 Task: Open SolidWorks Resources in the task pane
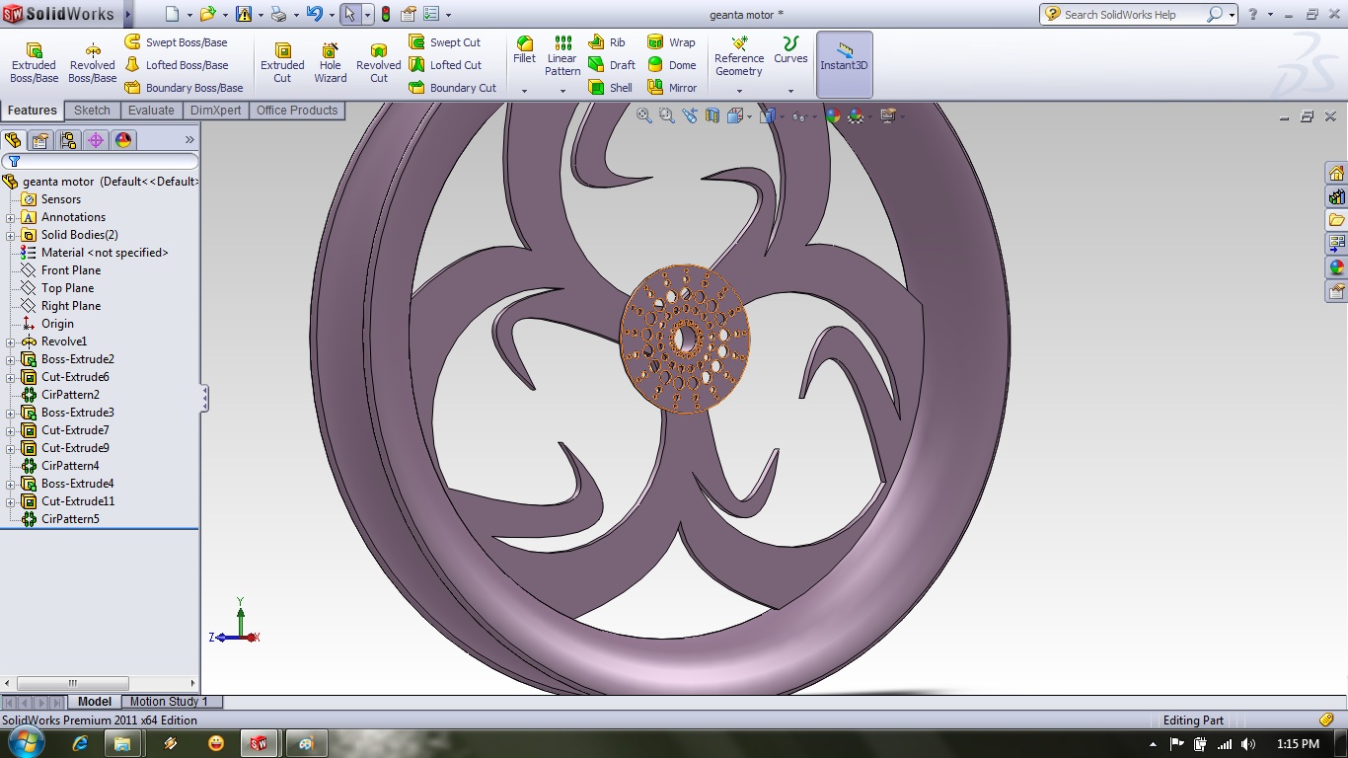pyautogui.click(x=1337, y=174)
